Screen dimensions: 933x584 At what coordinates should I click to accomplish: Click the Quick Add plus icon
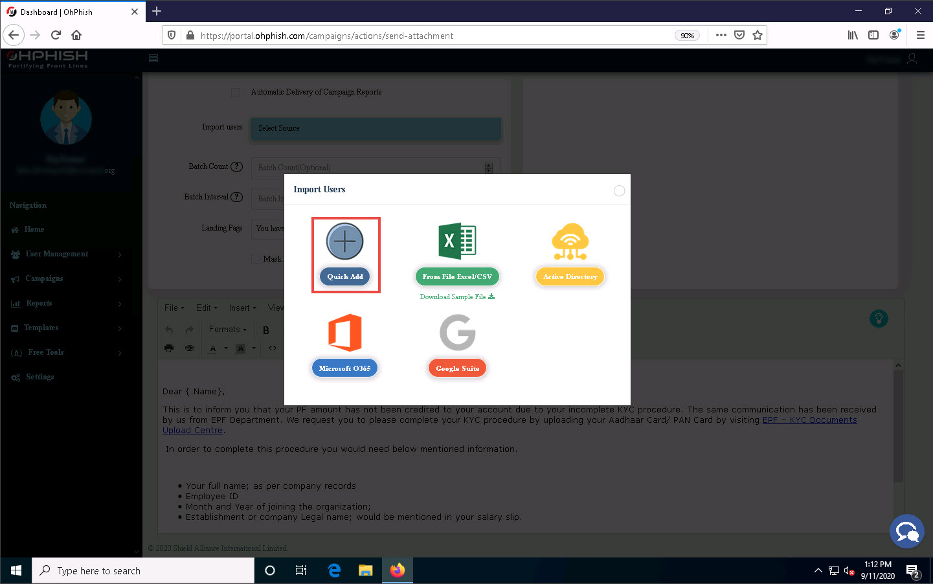(x=344, y=241)
